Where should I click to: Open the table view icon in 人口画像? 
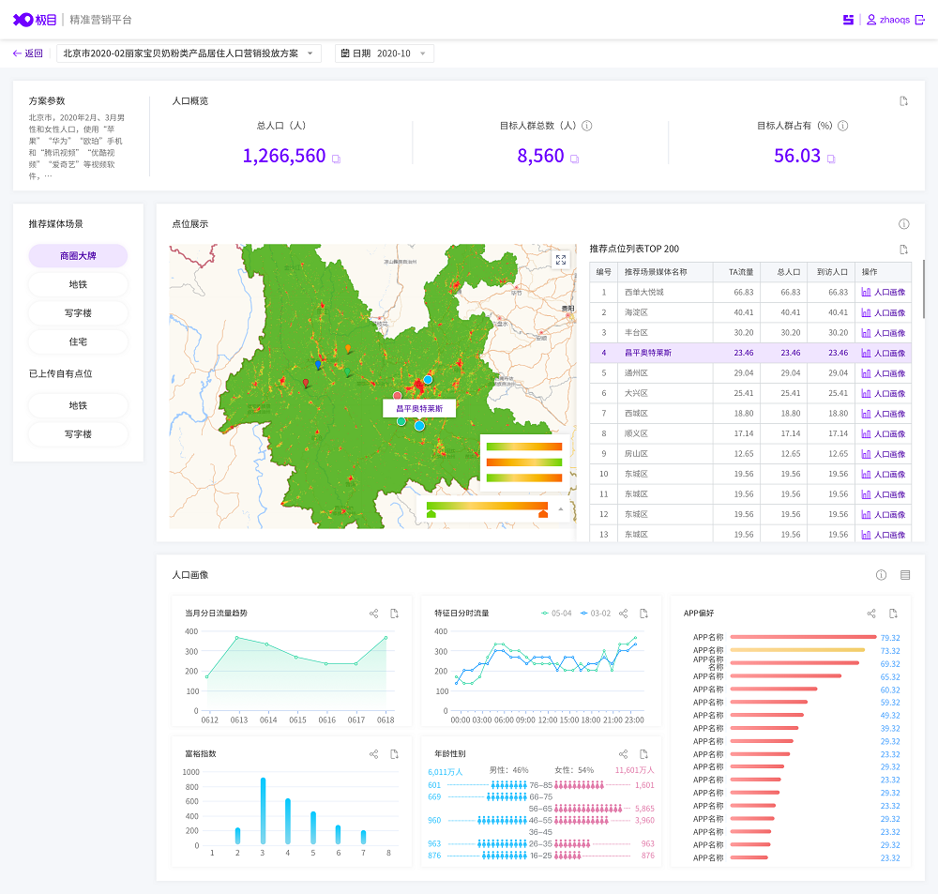click(905, 575)
